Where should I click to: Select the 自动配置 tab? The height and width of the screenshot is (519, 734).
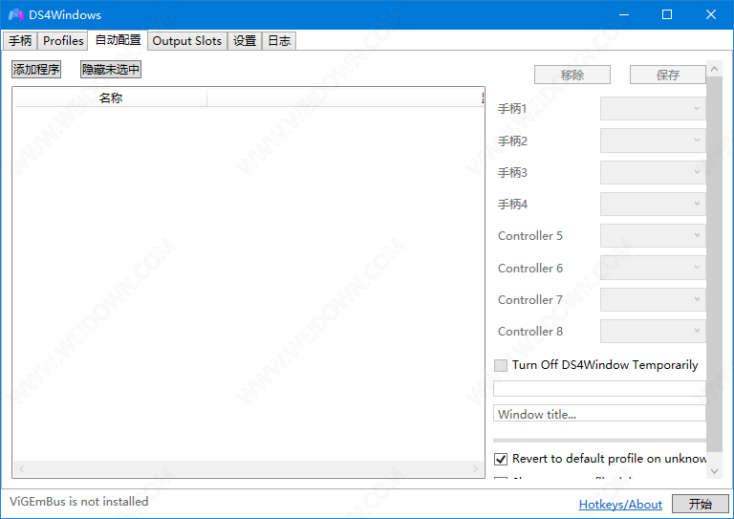click(118, 40)
